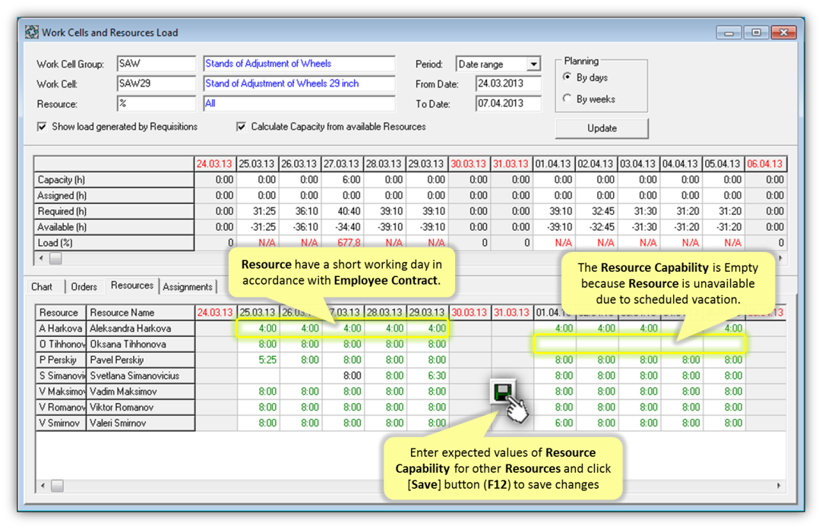Select resource Valeri Smirnov
The image size is (822, 529).
tap(140, 423)
